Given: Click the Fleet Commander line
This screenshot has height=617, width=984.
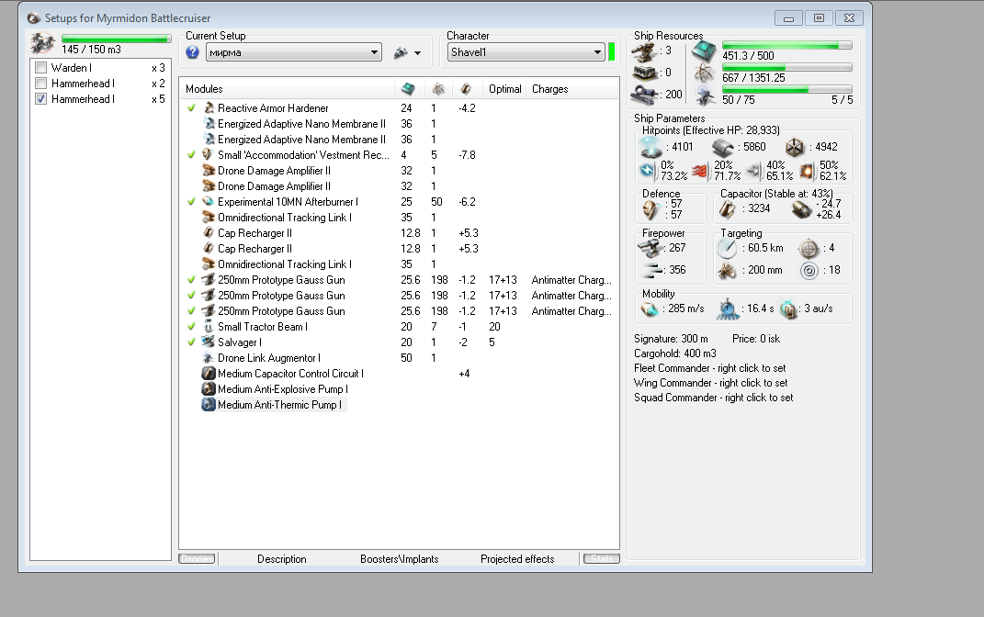Looking at the screenshot, I should [710, 368].
